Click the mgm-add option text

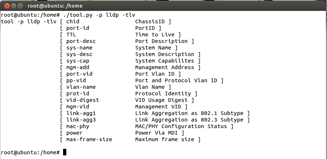click(x=78, y=67)
